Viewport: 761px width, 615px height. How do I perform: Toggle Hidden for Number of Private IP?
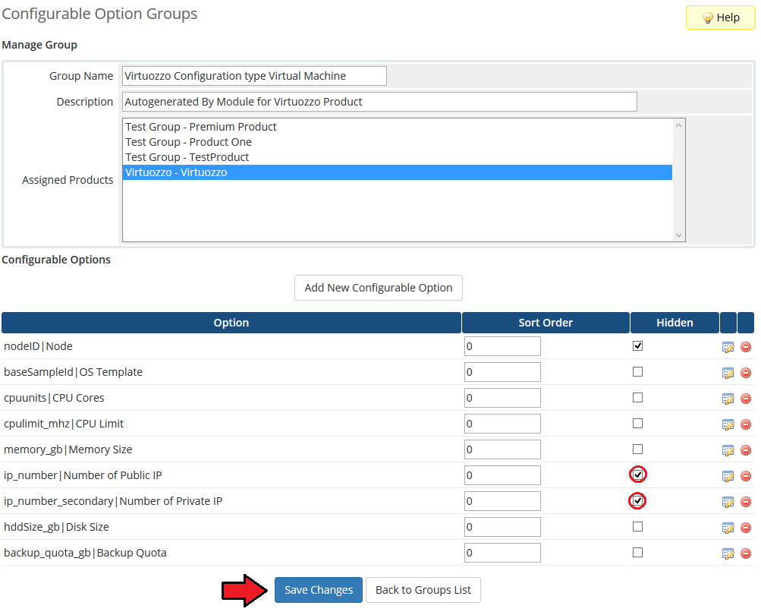coord(638,500)
